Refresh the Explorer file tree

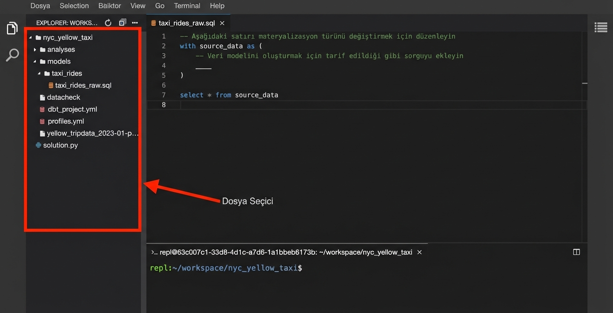108,23
